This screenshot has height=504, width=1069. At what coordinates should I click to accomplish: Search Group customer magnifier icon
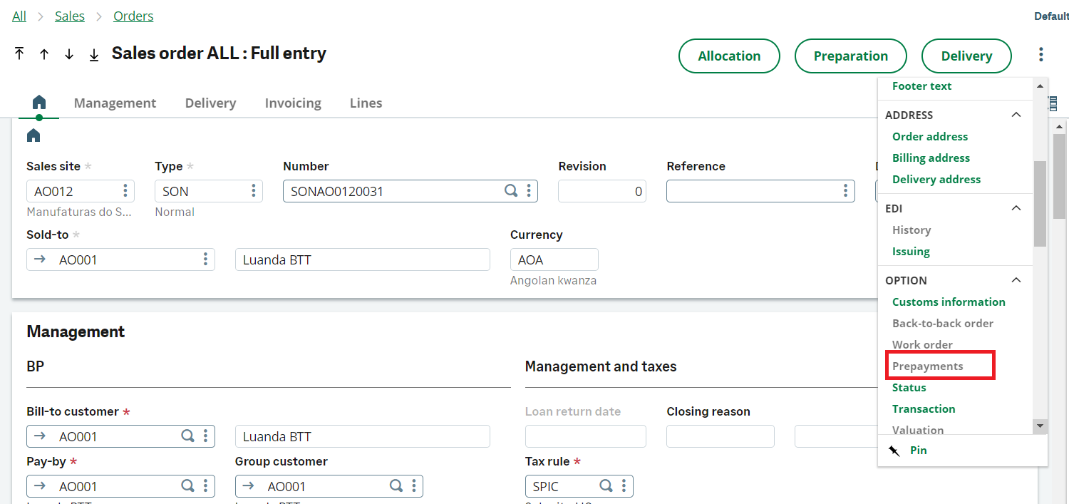[x=396, y=486]
